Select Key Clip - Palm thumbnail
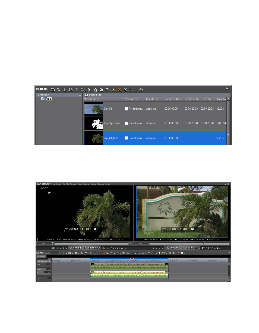The width and height of the screenshot is (259, 333). (x=94, y=123)
